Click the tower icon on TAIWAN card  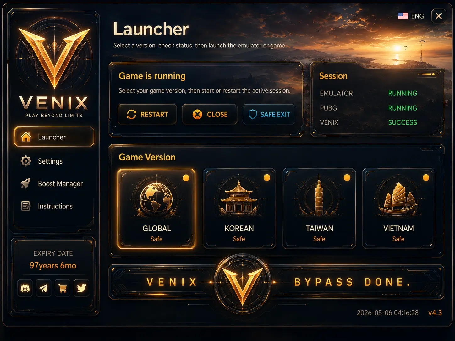[319, 195]
